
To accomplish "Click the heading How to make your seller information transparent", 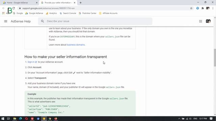I will [65, 57].
